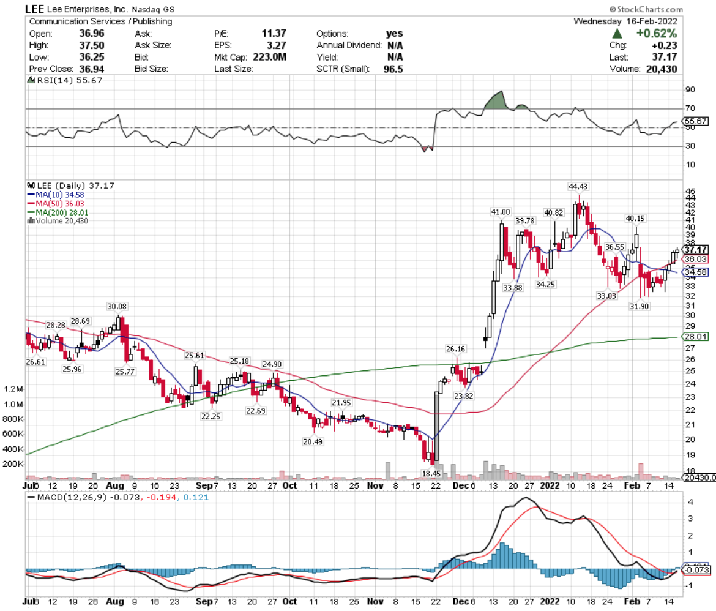Click the 44.43 peak price label

pos(578,187)
